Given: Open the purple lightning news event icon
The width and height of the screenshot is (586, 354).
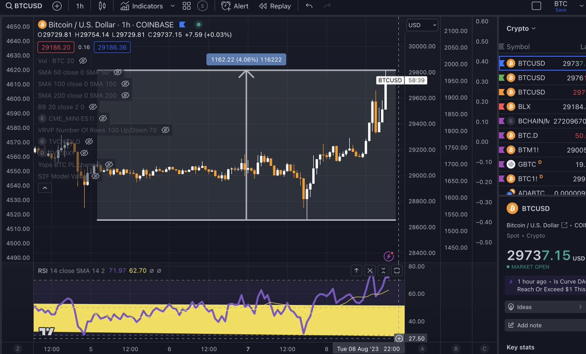Looking at the screenshot, I should coord(389,256).
